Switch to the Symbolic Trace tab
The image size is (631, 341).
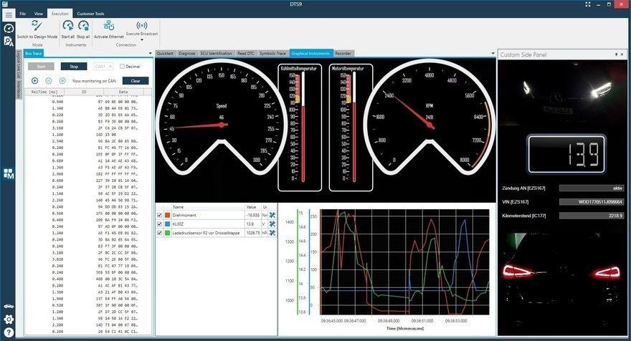point(272,53)
